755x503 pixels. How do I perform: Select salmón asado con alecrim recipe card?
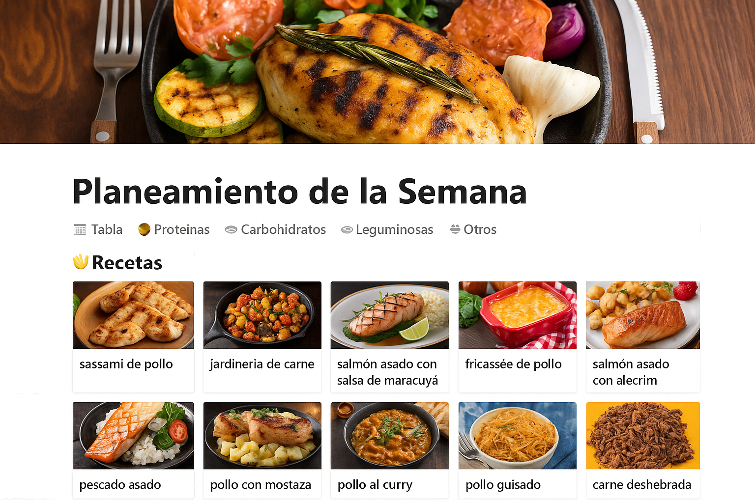643,337
